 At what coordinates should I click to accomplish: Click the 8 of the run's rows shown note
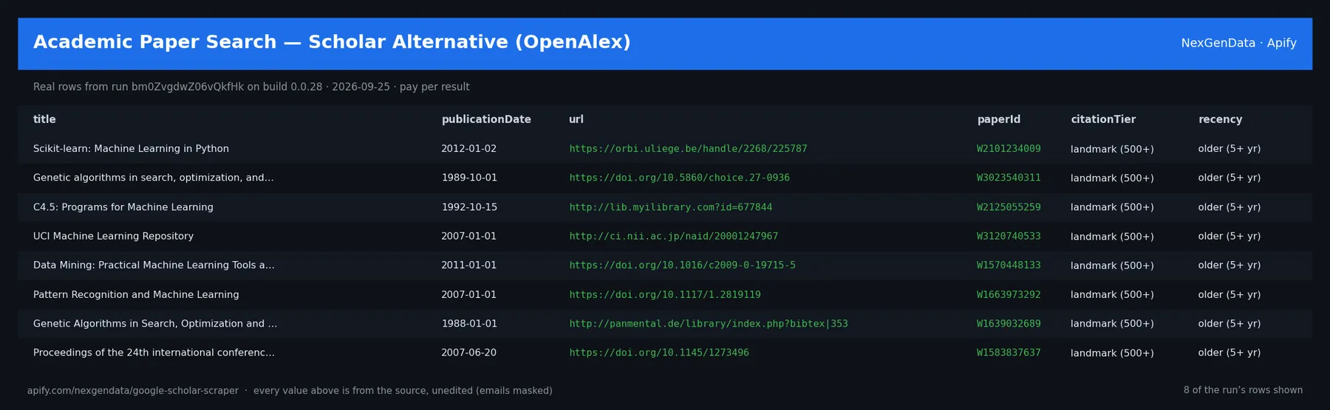(1243, 390)
